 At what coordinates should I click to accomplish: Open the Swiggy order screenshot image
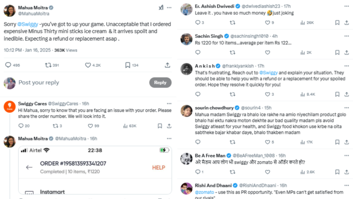tap(95, 170)
